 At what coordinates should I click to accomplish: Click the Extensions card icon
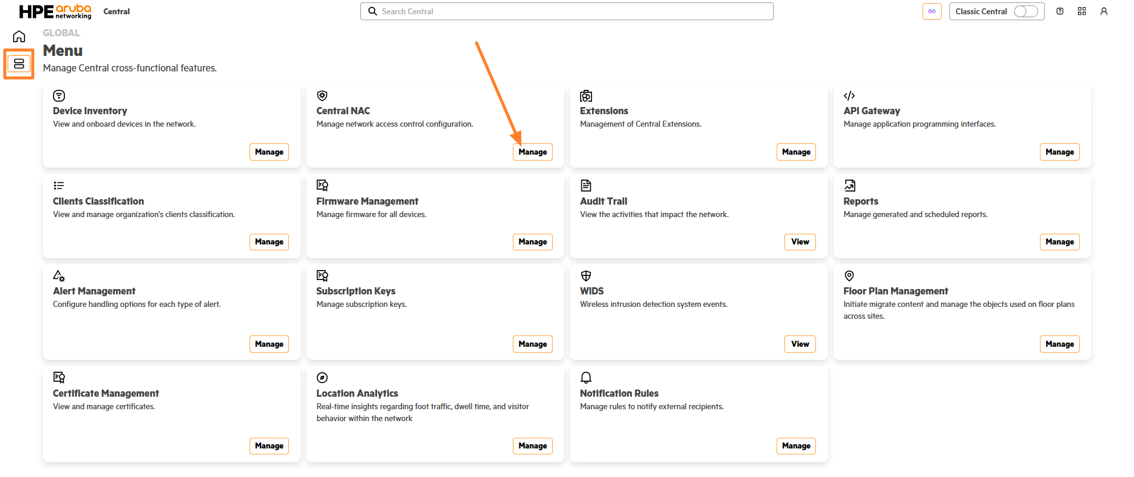[x=586, y=96]
